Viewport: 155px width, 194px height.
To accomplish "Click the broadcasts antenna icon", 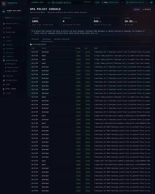I will [x=48, y=3].
